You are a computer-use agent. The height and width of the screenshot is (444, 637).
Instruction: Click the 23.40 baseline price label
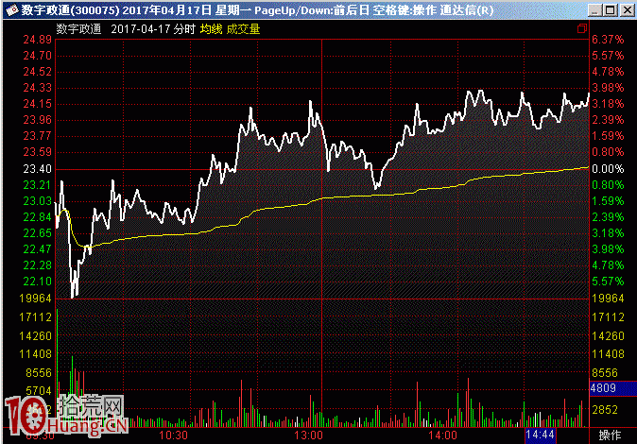[x=38, y=168]
